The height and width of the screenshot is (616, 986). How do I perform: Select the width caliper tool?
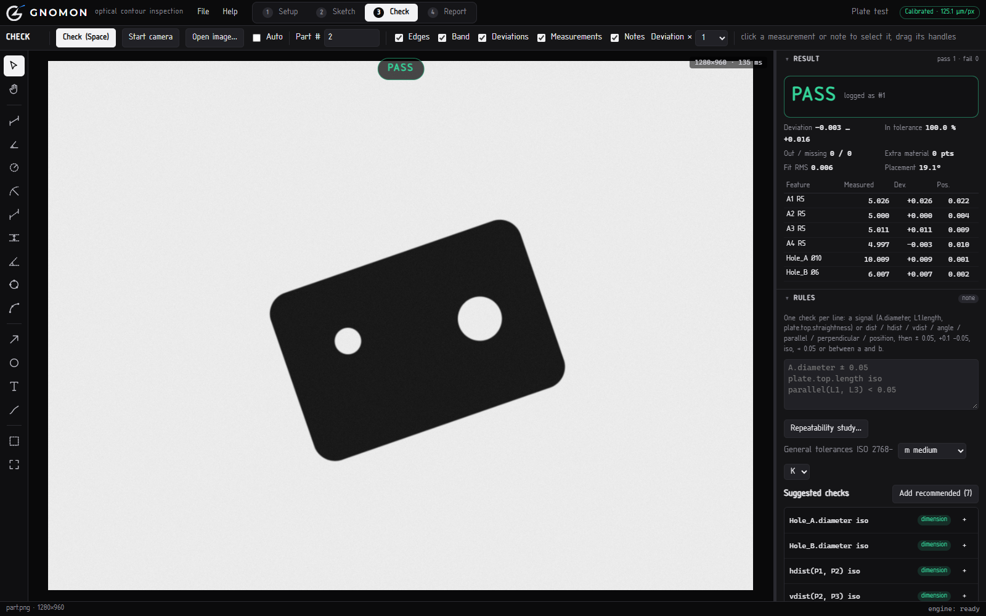[x=14, y=238]
